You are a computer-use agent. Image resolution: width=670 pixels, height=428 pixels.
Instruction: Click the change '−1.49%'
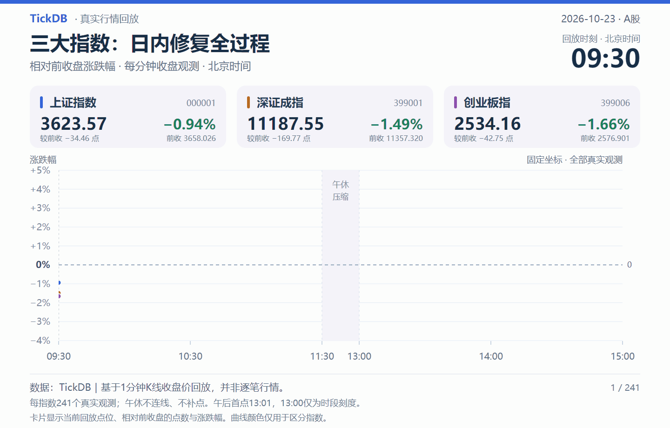coord(397,124)
